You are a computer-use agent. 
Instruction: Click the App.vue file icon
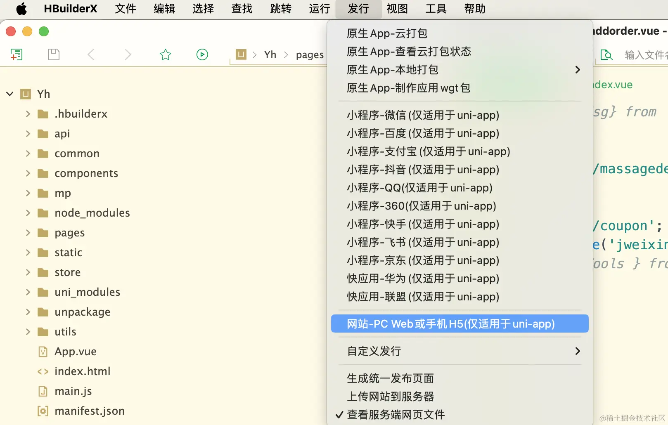[x=43, y=352]
